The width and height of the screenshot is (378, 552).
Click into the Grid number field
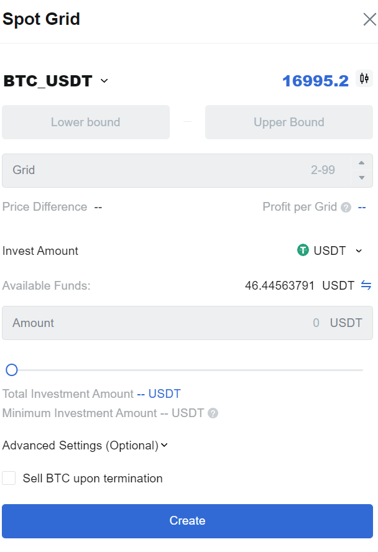(177, 170)
